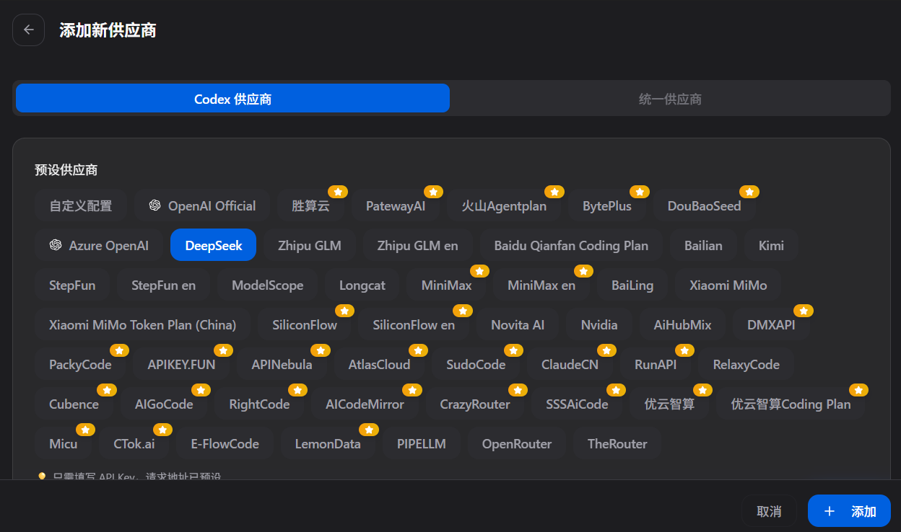Select ClaudeCN provider preset

[570, 364]
